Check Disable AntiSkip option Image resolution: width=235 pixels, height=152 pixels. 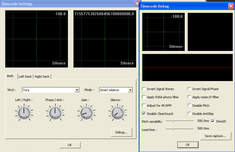(x=189, y=114)
